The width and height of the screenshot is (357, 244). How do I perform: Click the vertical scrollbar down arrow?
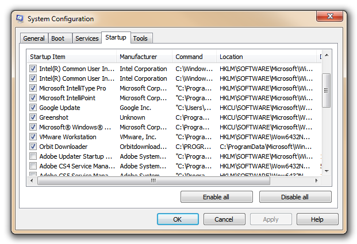tap(327, 171)
